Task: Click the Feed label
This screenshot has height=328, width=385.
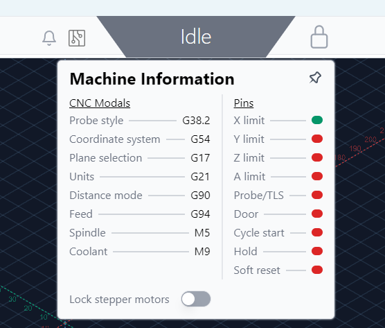Action: (x=81, y=214)
